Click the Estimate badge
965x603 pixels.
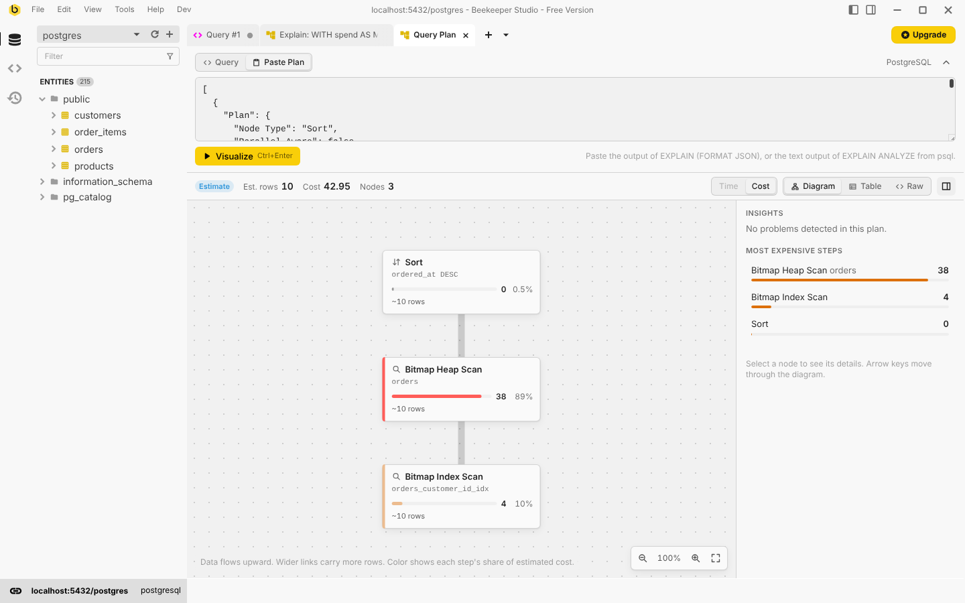[x=214, y=186]
